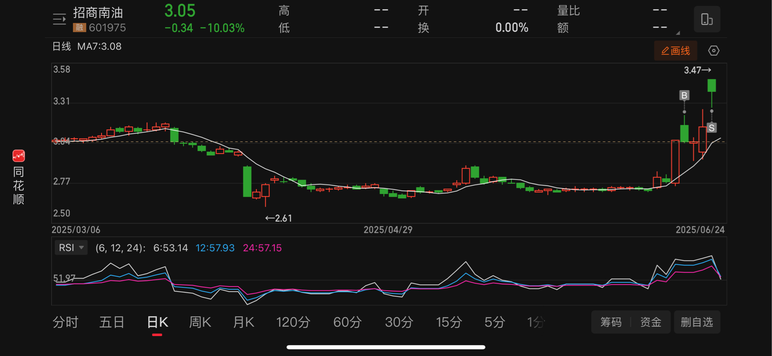The height and width of the screenshot is (356, 772).
Task: Tap the 日线 label
Action: click(x=62, y=46)
